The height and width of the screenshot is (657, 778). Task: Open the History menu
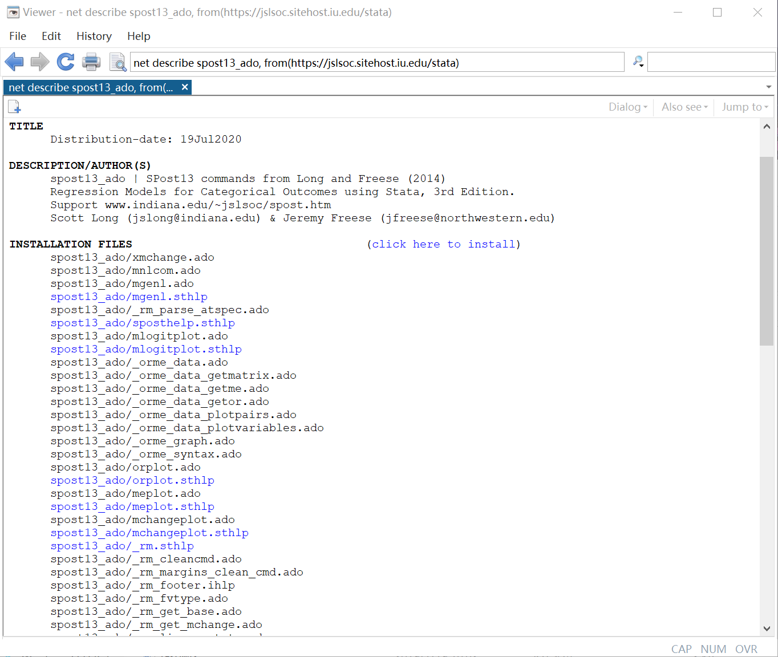click(94, 36)
